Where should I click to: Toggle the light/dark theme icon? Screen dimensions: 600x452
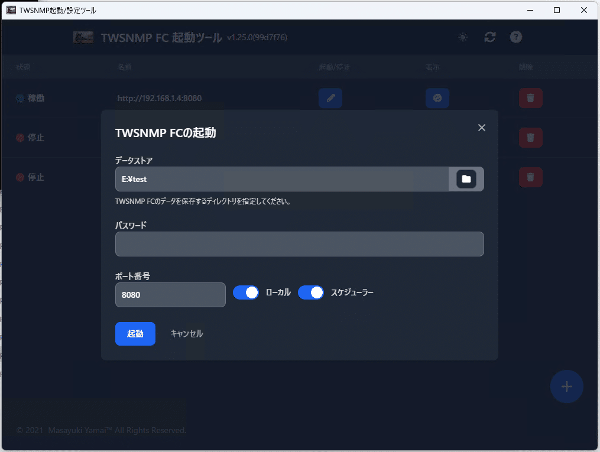click(463, 37)
